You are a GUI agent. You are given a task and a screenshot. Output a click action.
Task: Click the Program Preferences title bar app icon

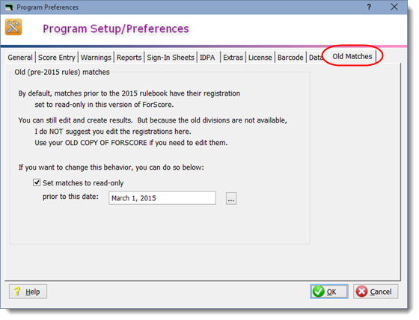(9, 7)
